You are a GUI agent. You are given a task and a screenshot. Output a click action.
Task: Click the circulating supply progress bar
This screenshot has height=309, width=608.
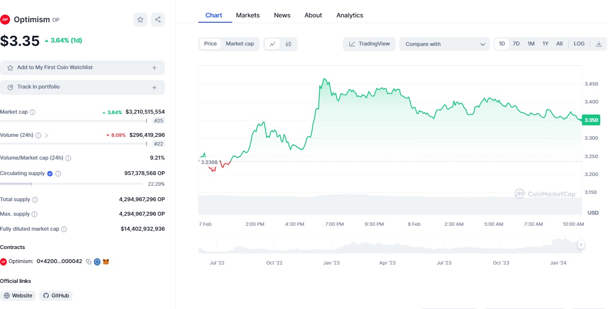71,184
